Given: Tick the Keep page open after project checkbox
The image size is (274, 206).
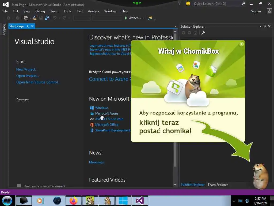Looking at the screenshot, I should [x=19, y=186].
